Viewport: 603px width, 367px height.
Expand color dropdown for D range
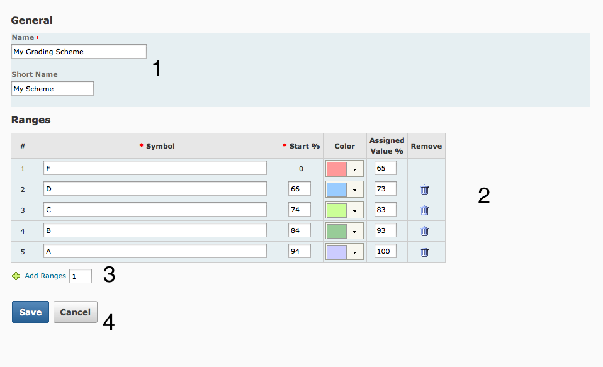(355, 190)
